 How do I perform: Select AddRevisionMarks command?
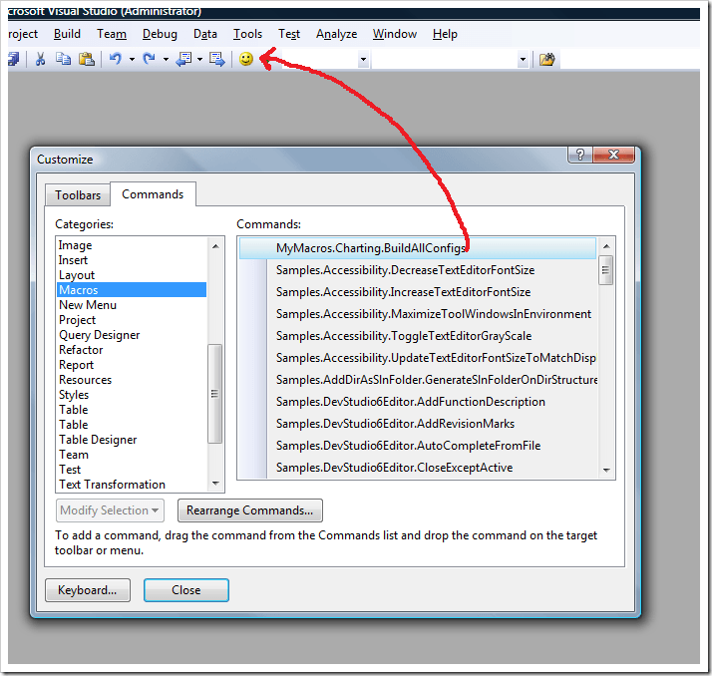coord(418,424)
